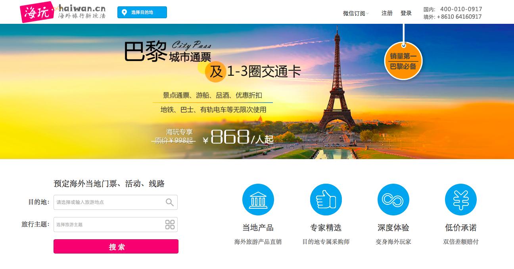Click the 登录 login link

click(406, 13)
